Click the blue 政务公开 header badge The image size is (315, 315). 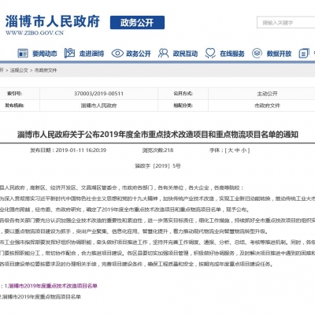pyautogui.click(x=137, y=23)
